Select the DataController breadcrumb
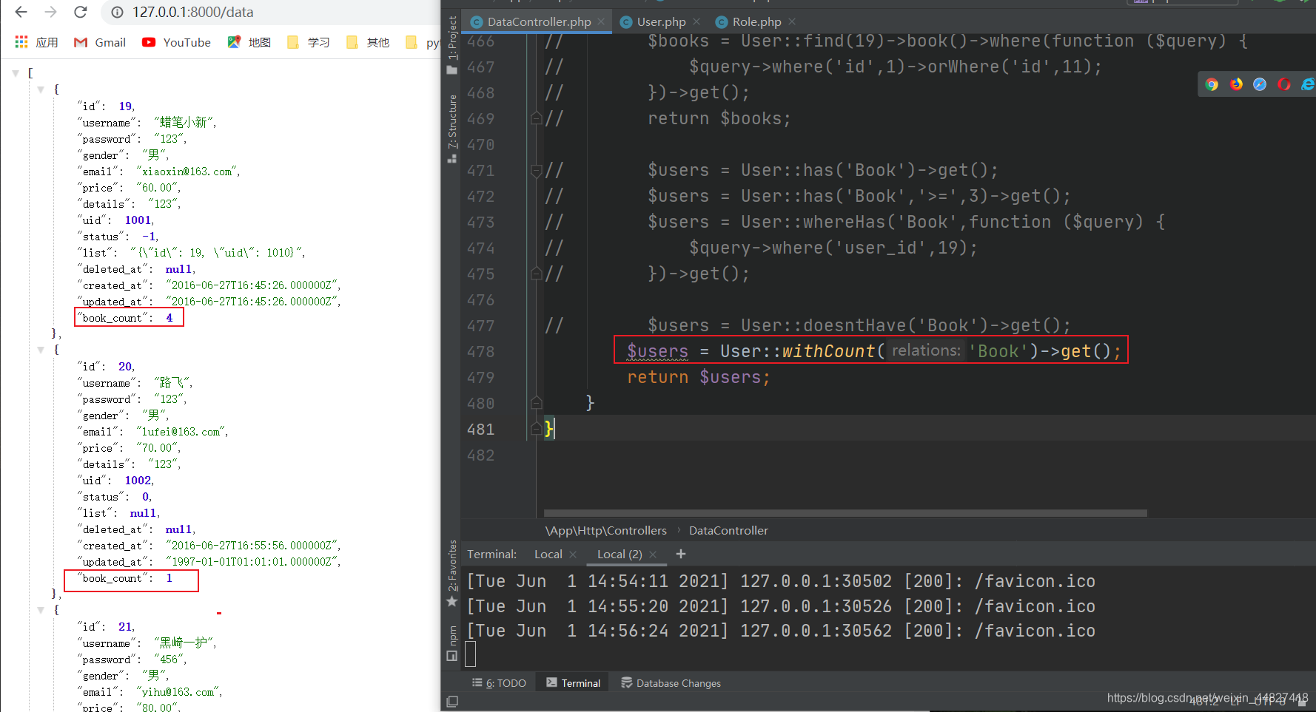 point(728,530)
